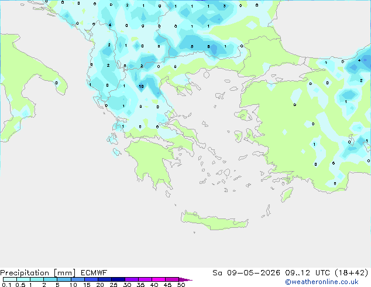Click the 0.5–1 mm legend color swatch
This screenshot has height=287, width=371.
point(23,279)
